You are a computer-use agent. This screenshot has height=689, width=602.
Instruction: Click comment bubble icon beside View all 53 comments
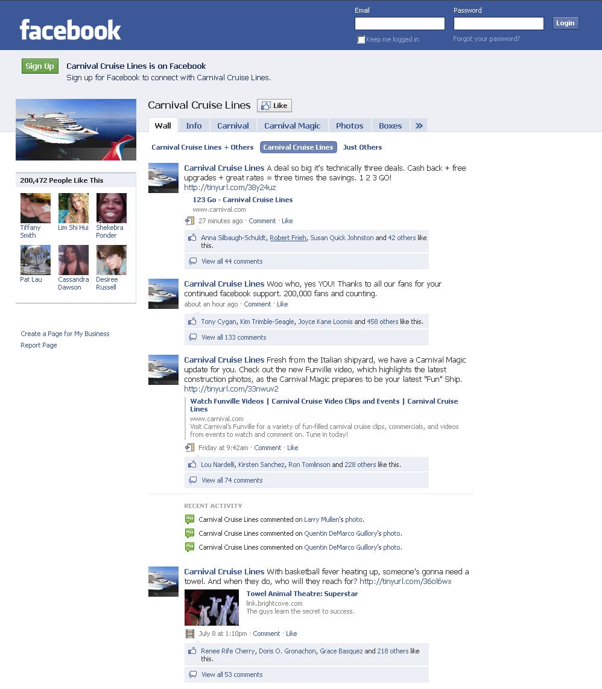pos(192,674)
